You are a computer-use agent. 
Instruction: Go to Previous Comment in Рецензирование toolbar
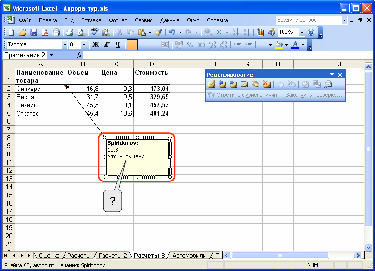click(222, 84)
